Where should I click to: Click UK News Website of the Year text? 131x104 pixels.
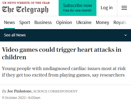26,3
